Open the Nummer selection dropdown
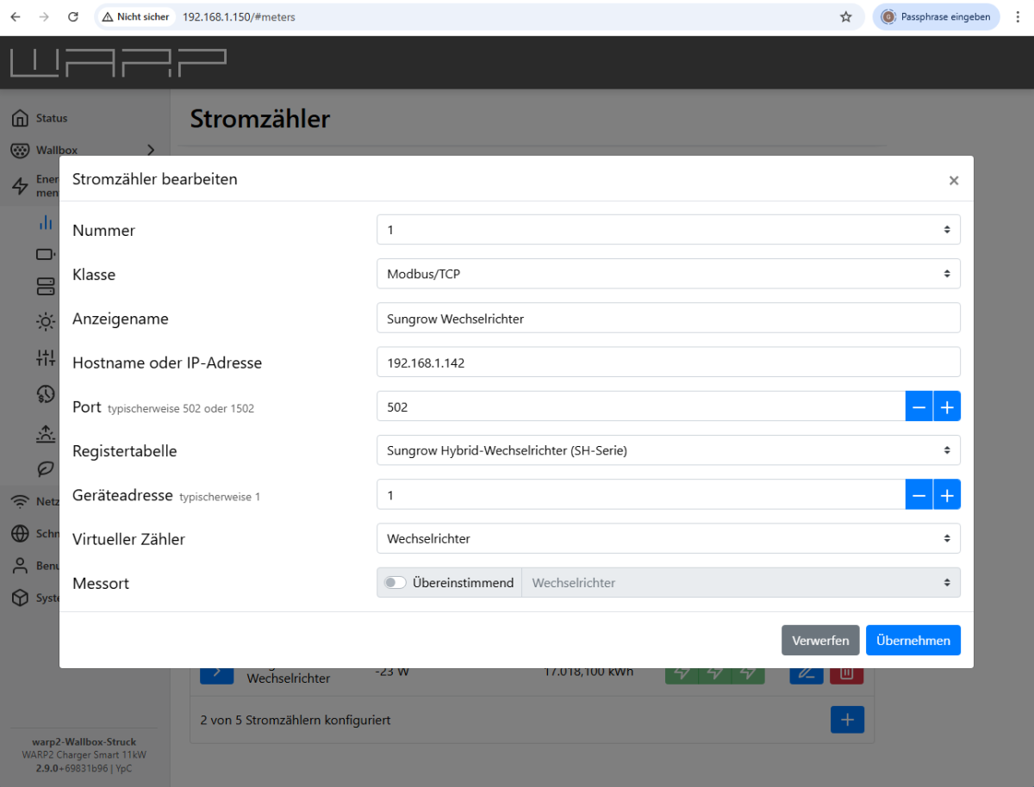This screenshot has height=787, width=1034. [x=668, y=230]
